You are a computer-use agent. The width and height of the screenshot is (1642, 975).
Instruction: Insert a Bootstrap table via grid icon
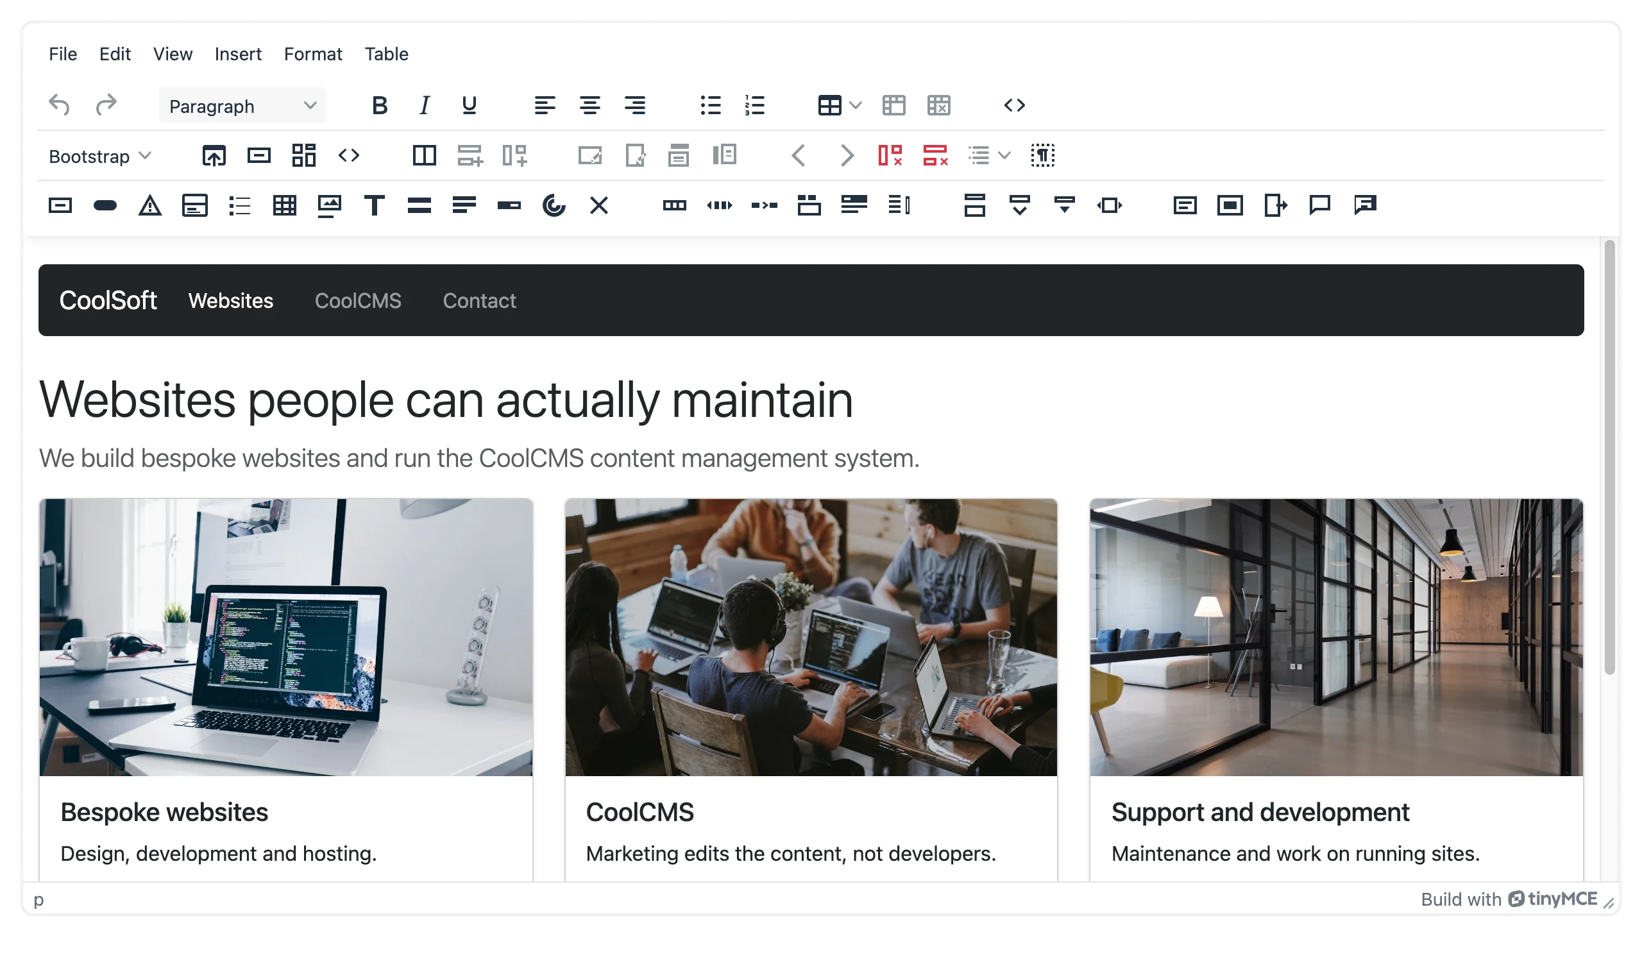pos(284,206)
